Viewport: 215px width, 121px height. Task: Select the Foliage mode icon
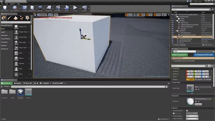[x=21, y=18]
